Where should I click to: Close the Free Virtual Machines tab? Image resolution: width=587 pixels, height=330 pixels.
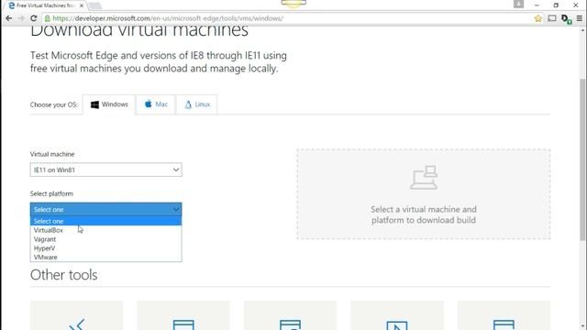pos(82,5)
